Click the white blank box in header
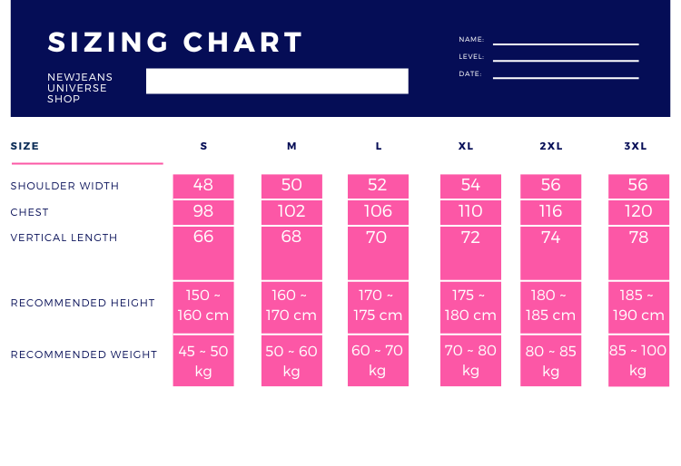681x466 pixels. tap(277, 82)
